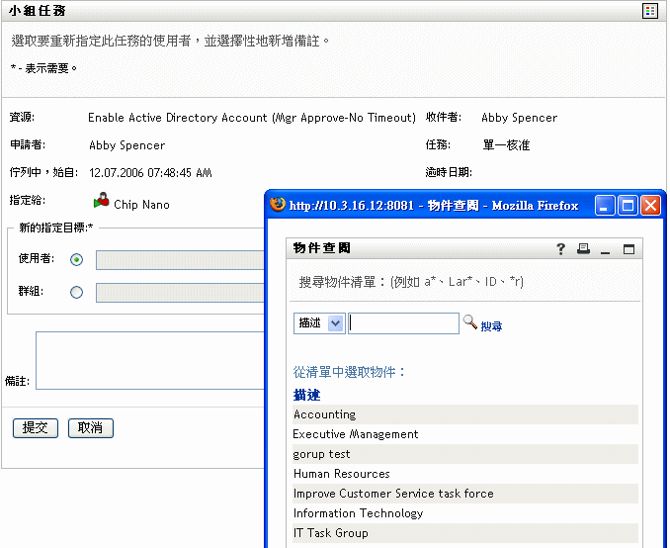Sort by the 描述 column header
Image resolution: width=670 pixels, height=548 pixels.
[306, 395]
